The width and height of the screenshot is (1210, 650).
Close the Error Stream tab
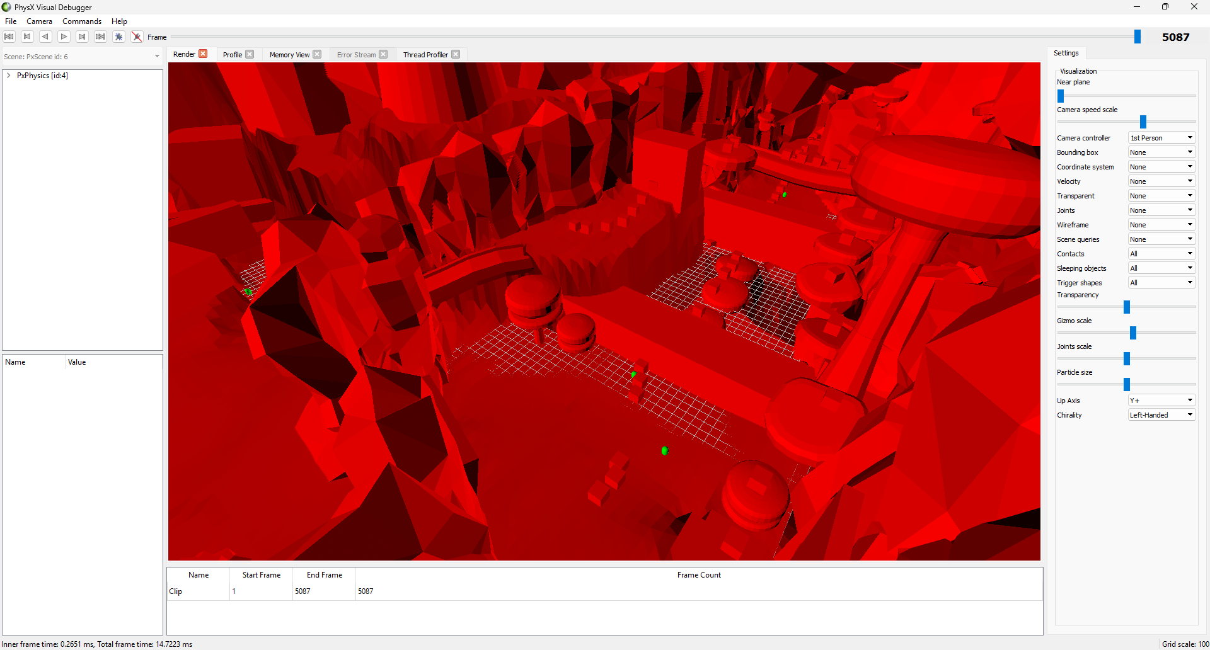[x=384, y=54]
